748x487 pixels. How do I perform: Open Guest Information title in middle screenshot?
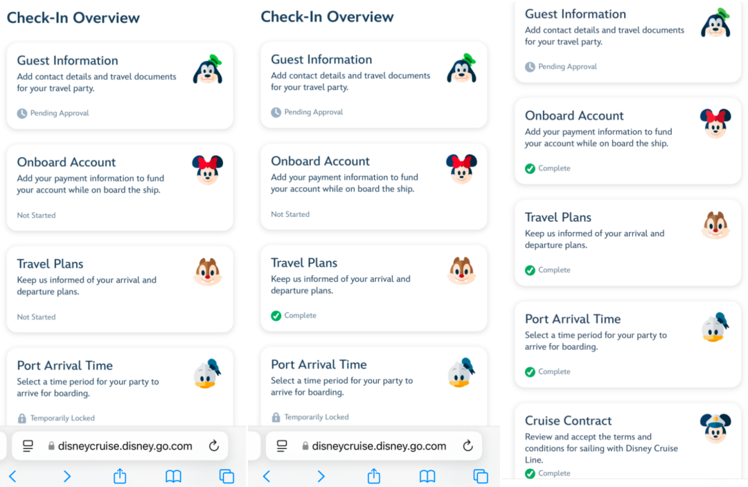point(321,60)
